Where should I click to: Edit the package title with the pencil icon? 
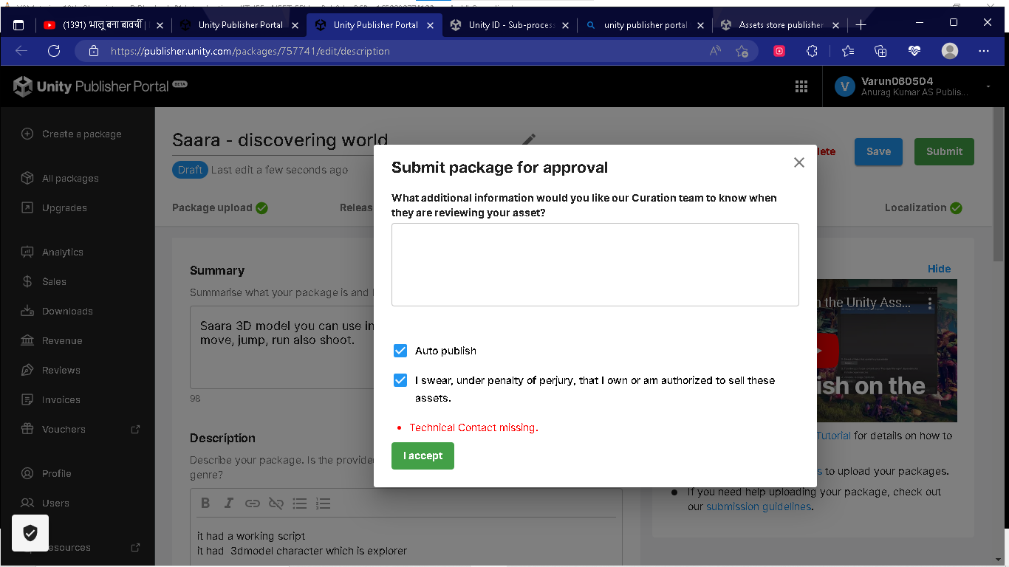click(x=529, y=140)
